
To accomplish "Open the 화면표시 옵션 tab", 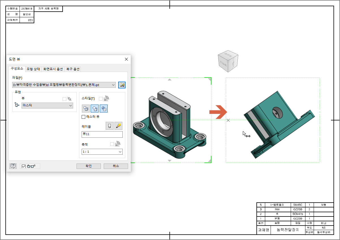I will pyautogui.click(x=53, y=69).
